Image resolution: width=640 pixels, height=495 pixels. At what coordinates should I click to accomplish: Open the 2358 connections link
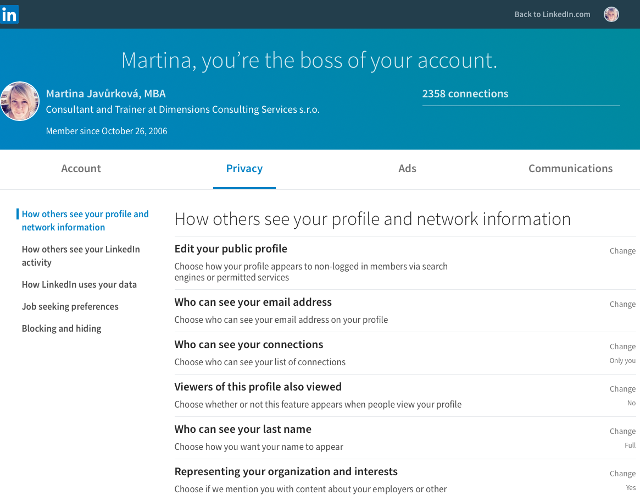coord(465,94)
